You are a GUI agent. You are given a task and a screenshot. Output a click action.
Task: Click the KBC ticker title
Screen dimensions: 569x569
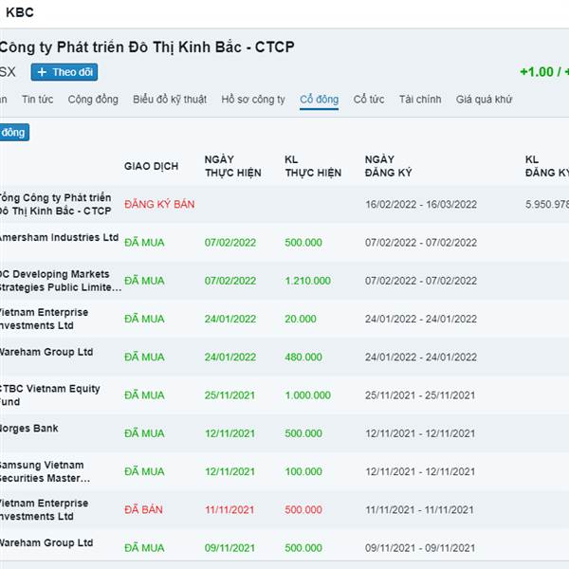[20, 12]
